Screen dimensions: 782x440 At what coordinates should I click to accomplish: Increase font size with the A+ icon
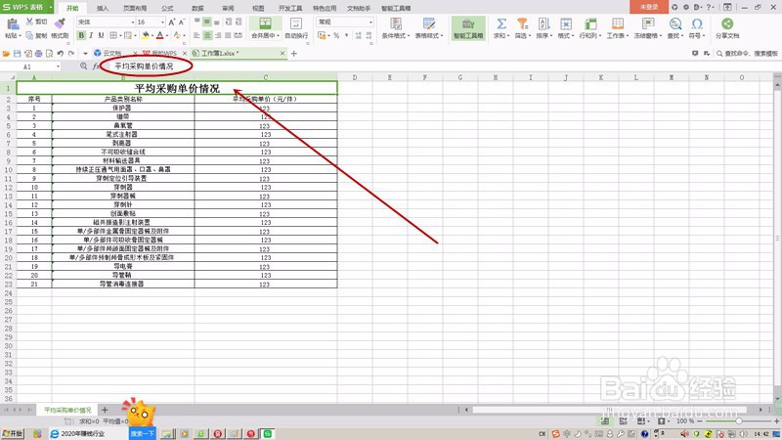[x=172, y=22]
